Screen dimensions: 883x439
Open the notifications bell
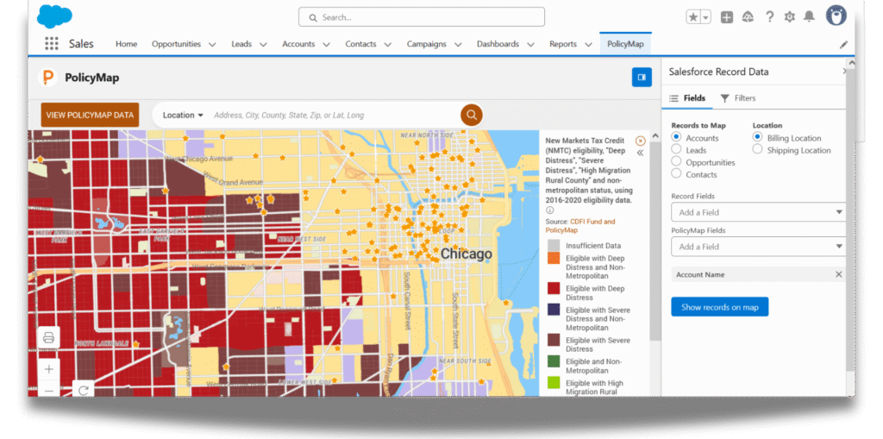coord(809,16)
